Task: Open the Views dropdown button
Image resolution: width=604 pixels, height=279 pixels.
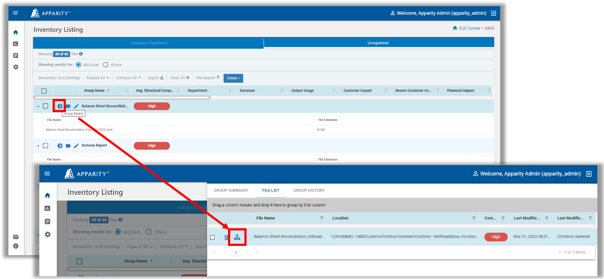Action: [233, 78]
